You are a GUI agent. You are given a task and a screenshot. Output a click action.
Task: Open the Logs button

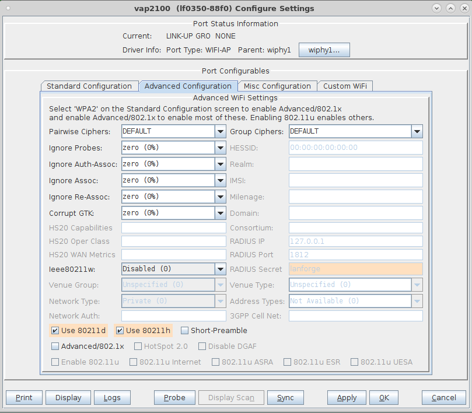pyautogui.click(x=112, y=398)
